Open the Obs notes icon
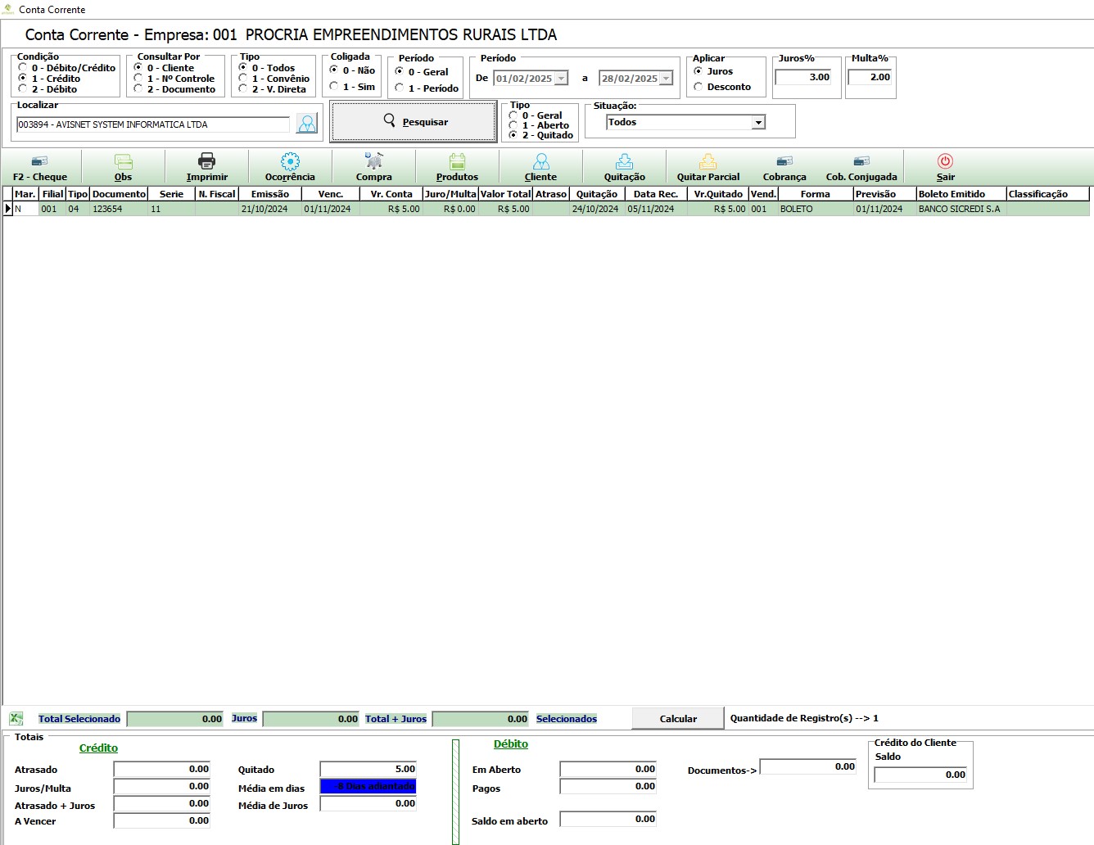Screen dimensions: 1094x845 [x=124, y=161]
